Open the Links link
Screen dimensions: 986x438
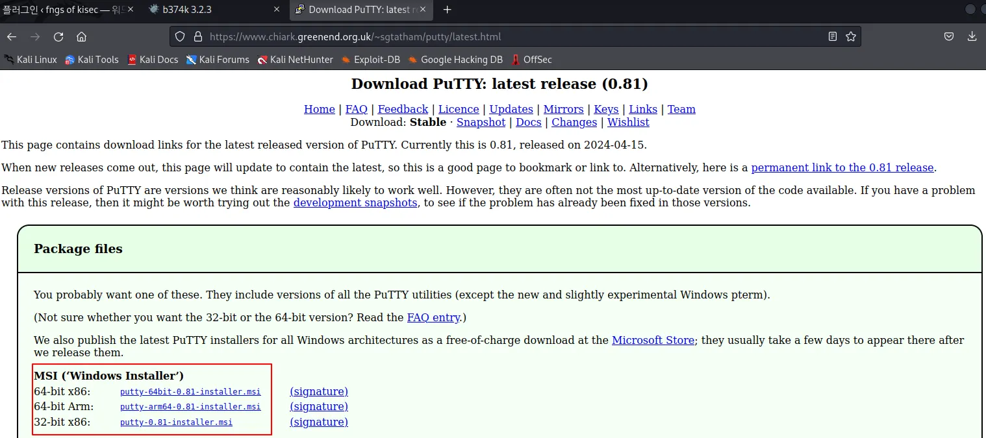(643, 109)
